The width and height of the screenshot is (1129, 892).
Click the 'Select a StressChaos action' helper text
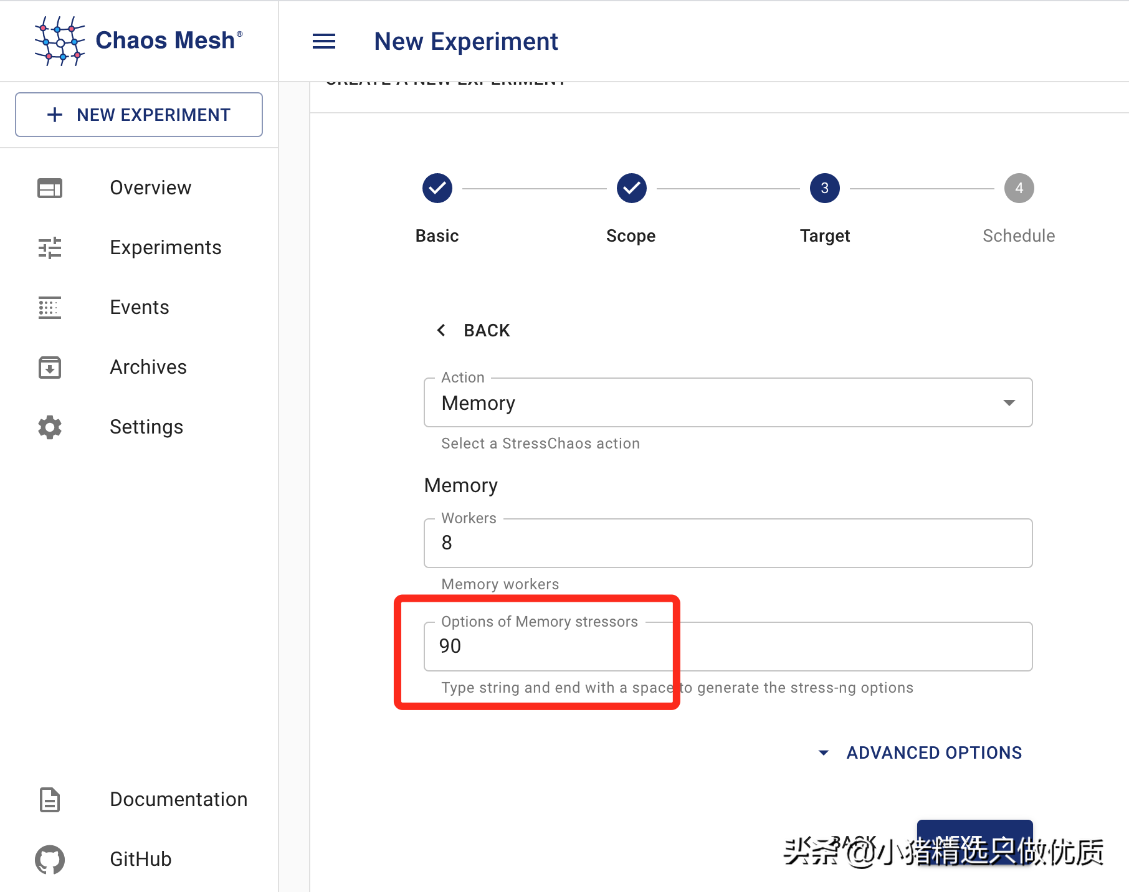pos(541,444)
